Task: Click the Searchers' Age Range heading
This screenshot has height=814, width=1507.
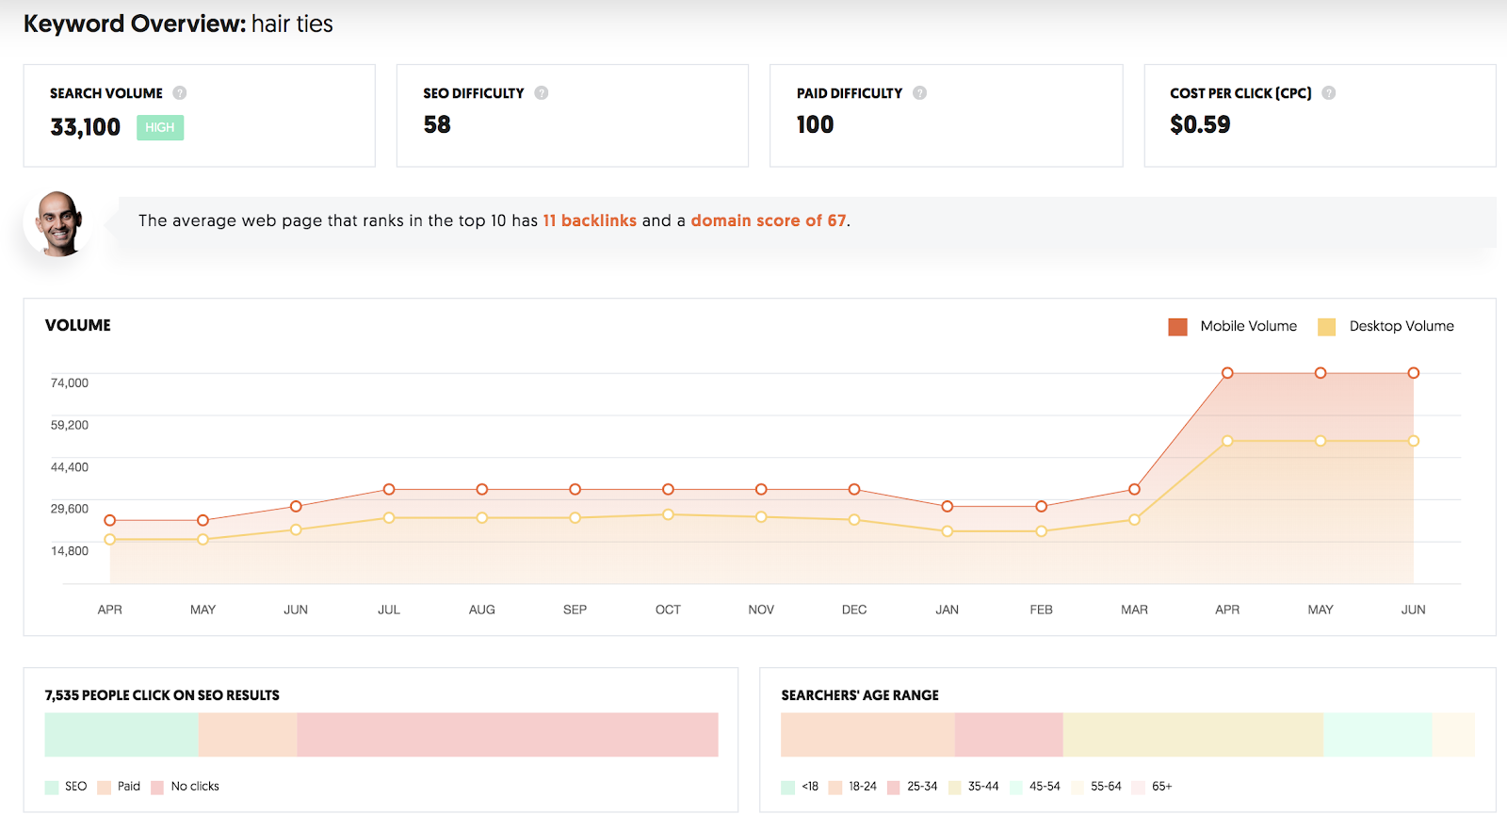Action: pyautogui.click(x=860, y=695)
